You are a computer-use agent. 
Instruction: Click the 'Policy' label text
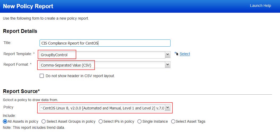[x=8, y=107]
